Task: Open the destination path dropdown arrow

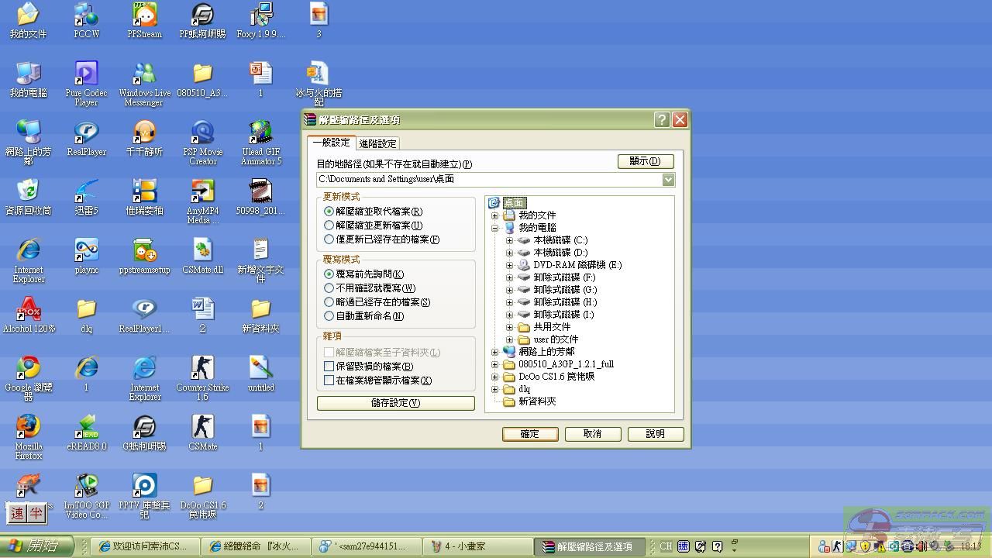Action: [668, 180]
